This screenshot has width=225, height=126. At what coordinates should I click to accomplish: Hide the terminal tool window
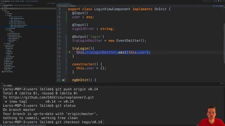pyautogui.click(x=224, y=84)
